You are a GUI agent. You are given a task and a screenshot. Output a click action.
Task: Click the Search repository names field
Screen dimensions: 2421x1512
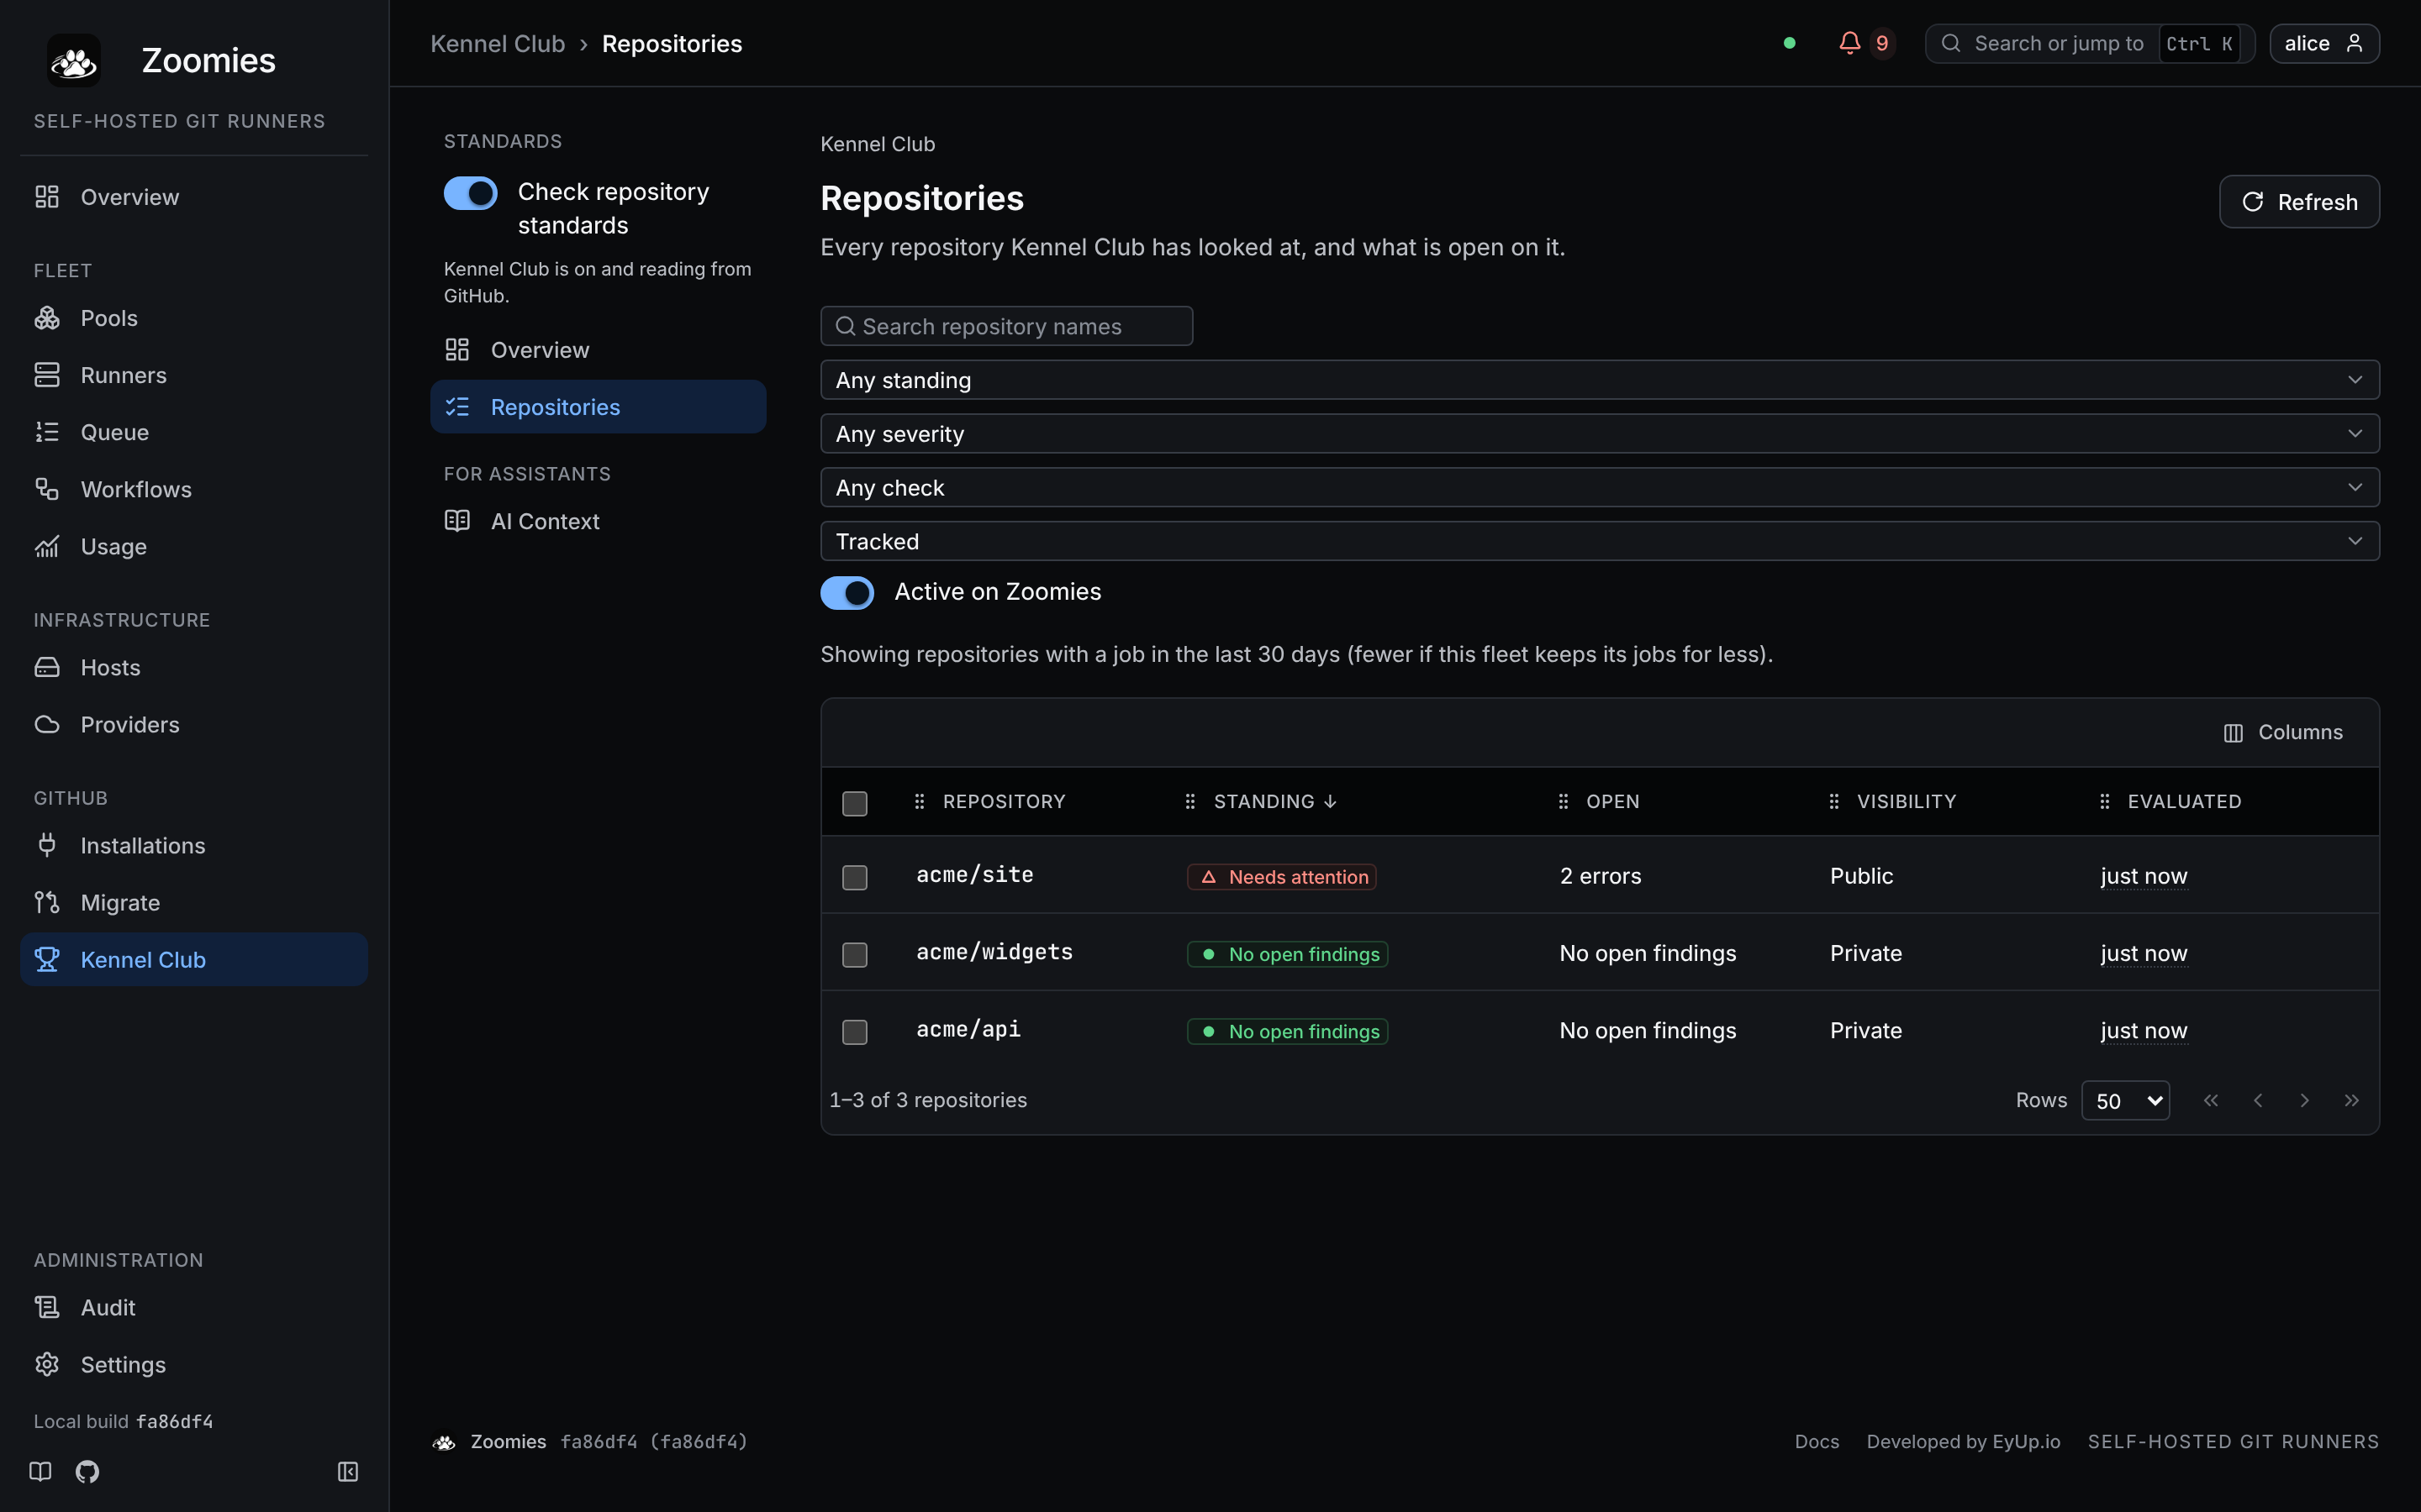(1006, 326)
